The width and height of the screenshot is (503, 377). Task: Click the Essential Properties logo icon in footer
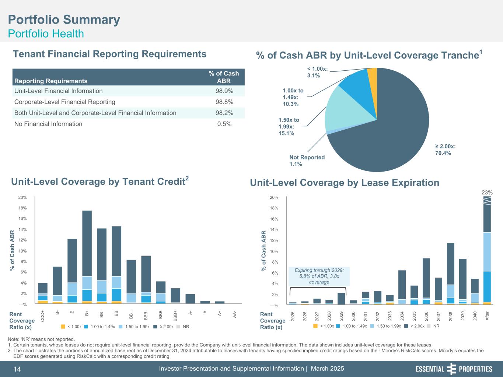click(x=451, y=369)
